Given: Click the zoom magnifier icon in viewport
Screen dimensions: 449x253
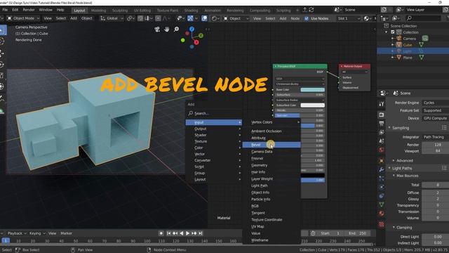Looking at the screenshot, I should [x=176, y=30].
